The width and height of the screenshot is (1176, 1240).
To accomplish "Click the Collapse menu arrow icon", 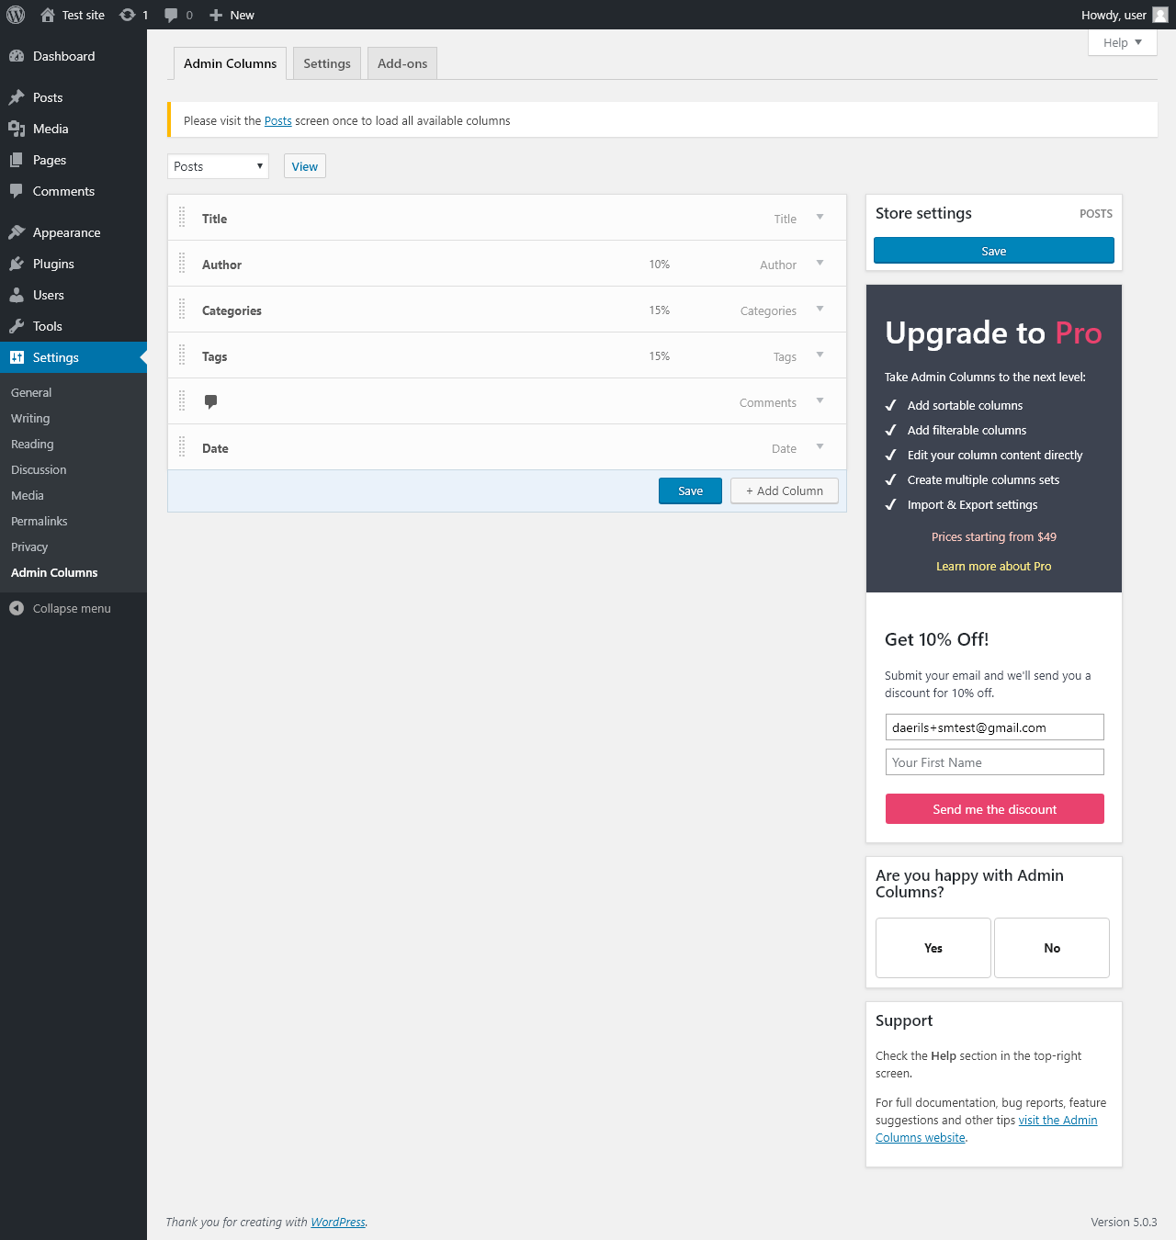I will pyautogui.click(x=17, y=608).
